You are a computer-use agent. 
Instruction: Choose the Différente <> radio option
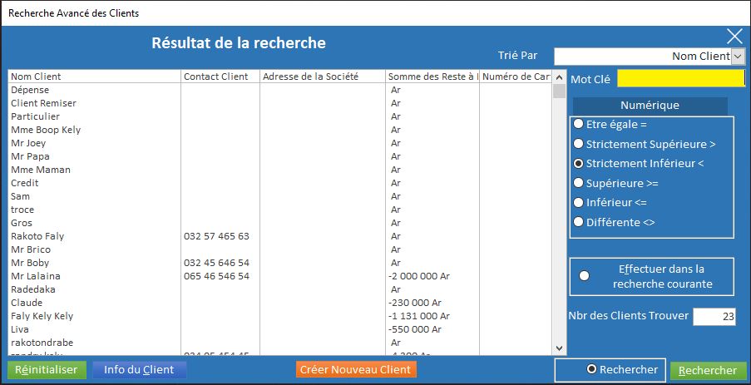[579, 222]
